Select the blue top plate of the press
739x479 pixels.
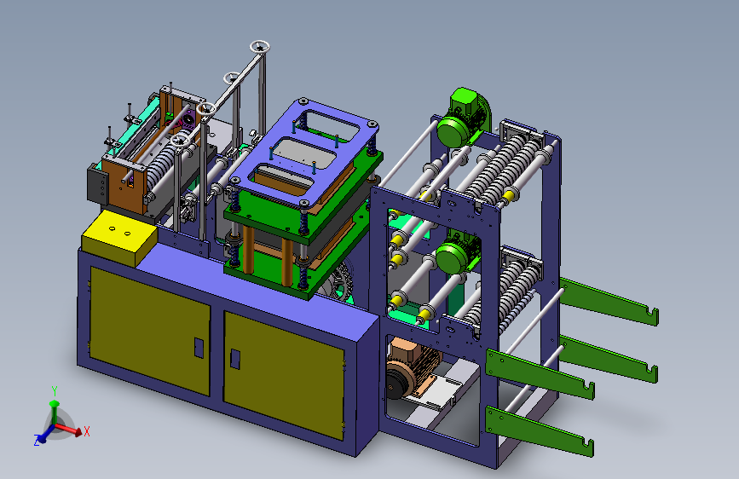(x=304, y=152)
